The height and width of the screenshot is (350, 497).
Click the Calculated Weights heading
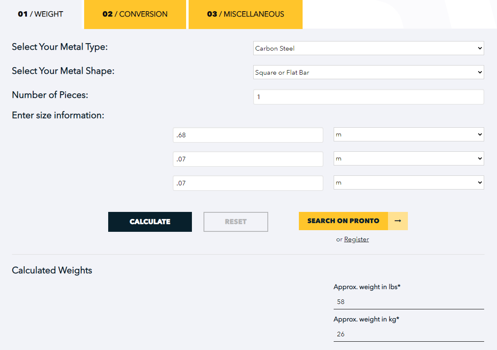coord(52,270)
